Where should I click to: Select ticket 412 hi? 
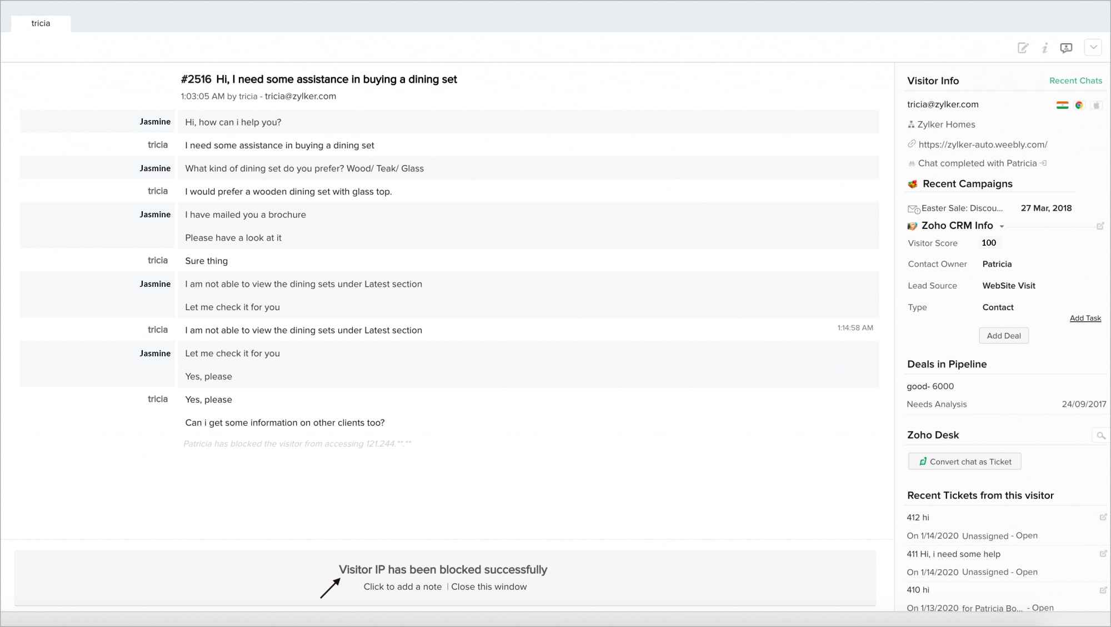(x=918, y=517)
